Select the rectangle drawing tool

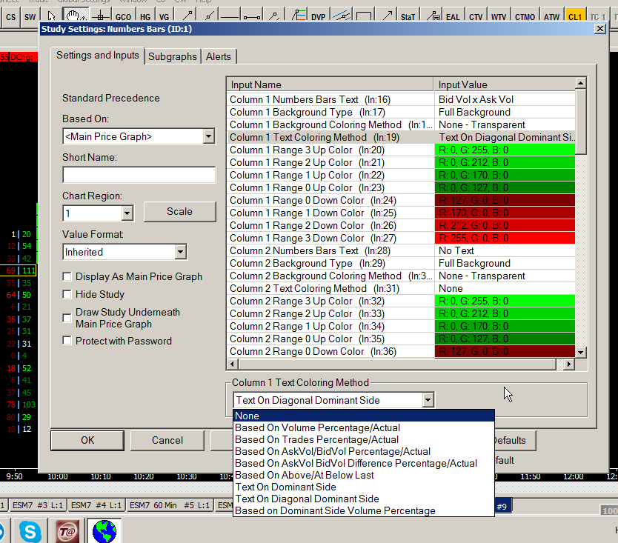pyautogui.click(x=363, y=16)
